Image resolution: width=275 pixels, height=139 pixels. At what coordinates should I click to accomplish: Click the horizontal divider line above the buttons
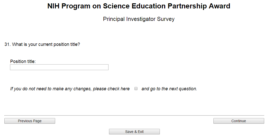pyautogui.click(x=134, y=116)
